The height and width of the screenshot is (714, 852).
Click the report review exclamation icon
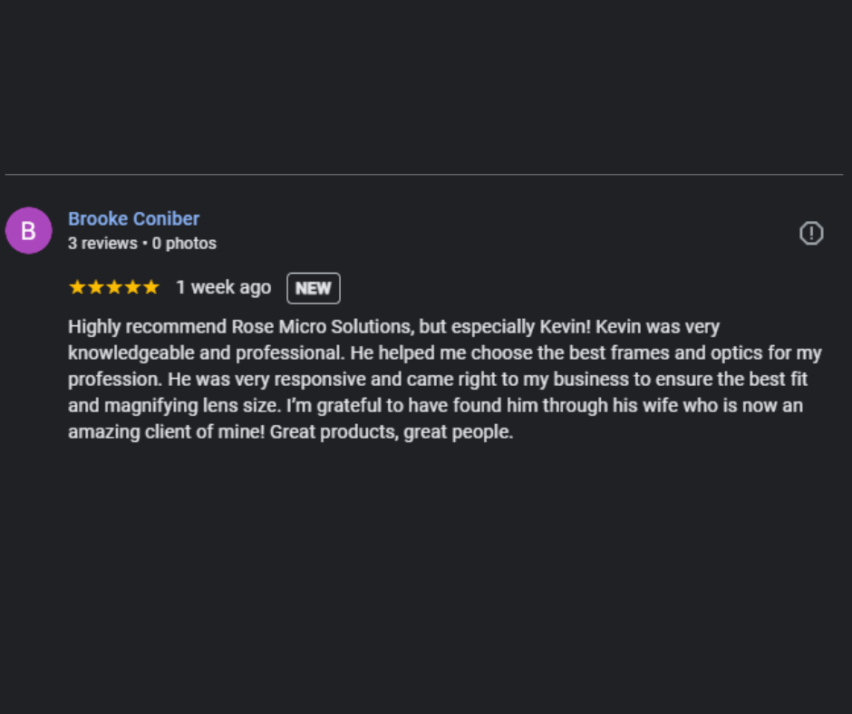(811, 233)
